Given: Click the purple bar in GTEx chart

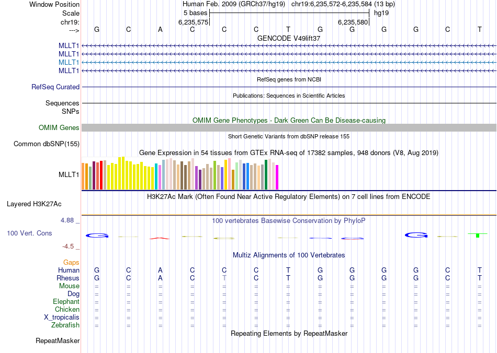Looking at the screenshot, I should (197, 178).
